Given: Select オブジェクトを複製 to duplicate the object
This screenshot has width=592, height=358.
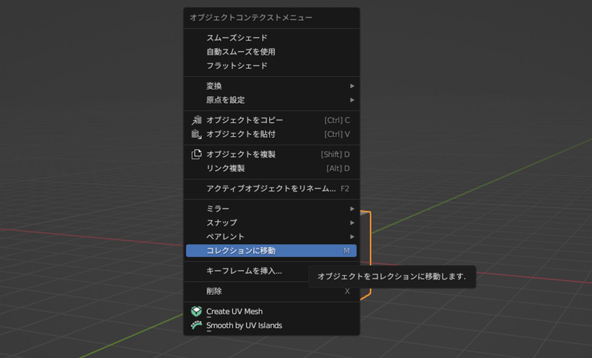Looking at the screenshot, I should coord(241,155).
